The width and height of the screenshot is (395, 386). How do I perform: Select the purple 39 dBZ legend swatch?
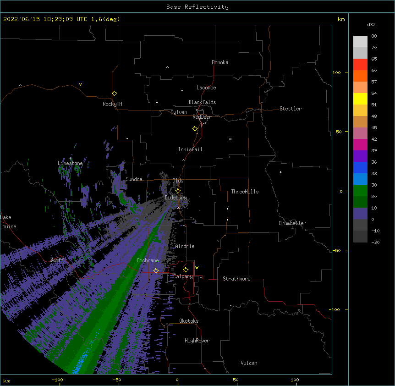tap(360, 156)
